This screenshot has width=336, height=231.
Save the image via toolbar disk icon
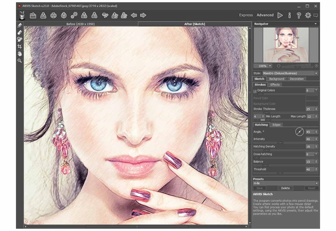click(x=43, y=15)
